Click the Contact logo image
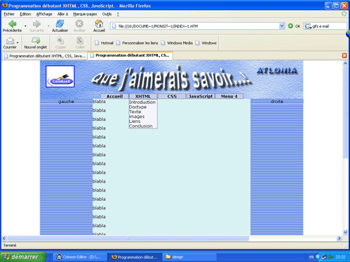 60,76
